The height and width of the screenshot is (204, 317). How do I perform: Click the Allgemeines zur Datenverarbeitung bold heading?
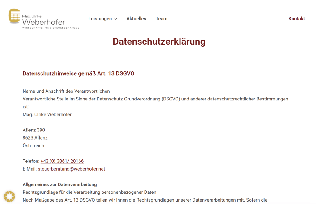coord(60,184)
